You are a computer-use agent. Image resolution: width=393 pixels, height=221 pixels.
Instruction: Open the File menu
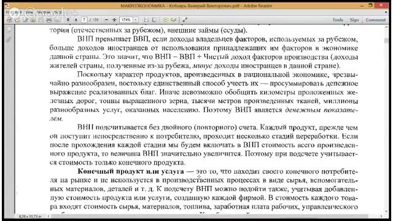tap(7, 12)
